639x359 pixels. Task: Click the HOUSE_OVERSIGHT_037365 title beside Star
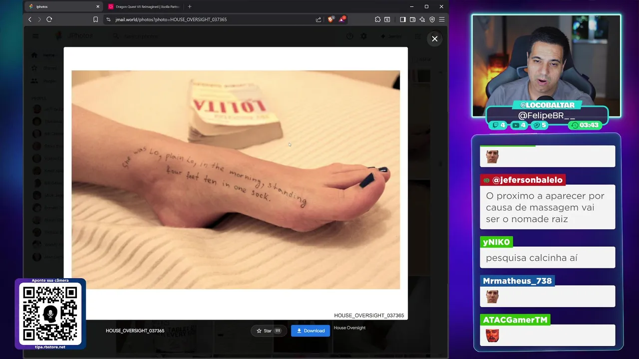[135, 331]
